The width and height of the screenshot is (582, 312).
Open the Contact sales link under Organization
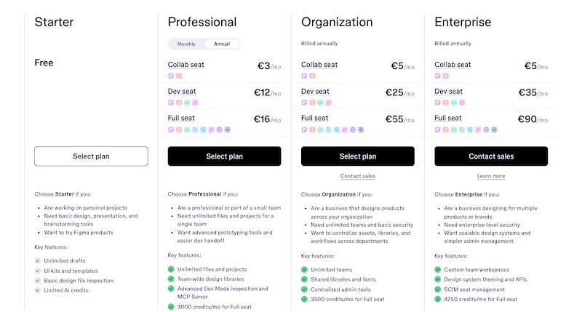(358, 176)
